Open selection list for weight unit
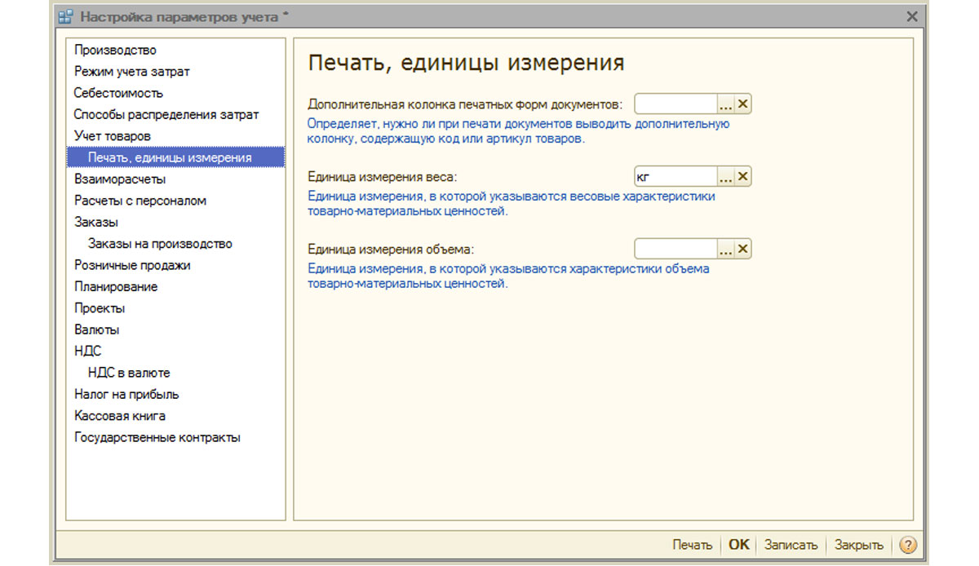This screenshot has width=979, height=566. click(725, 177)
